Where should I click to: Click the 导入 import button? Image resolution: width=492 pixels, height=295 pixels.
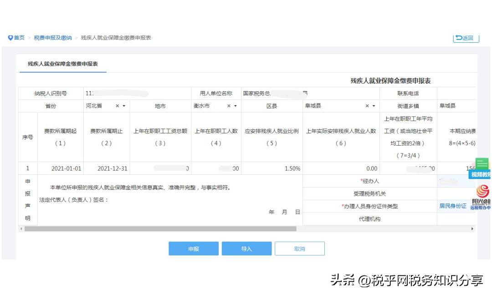click(246, 248)
